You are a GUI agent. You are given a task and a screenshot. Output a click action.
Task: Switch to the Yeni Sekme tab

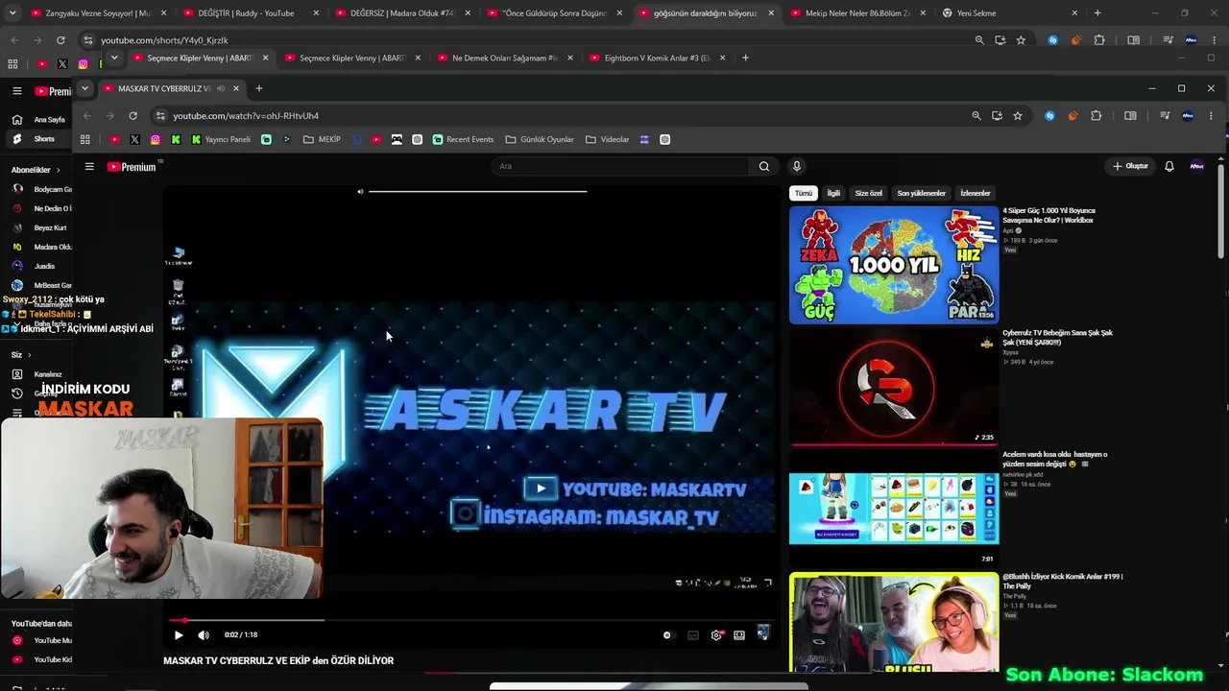(1009, 13)
